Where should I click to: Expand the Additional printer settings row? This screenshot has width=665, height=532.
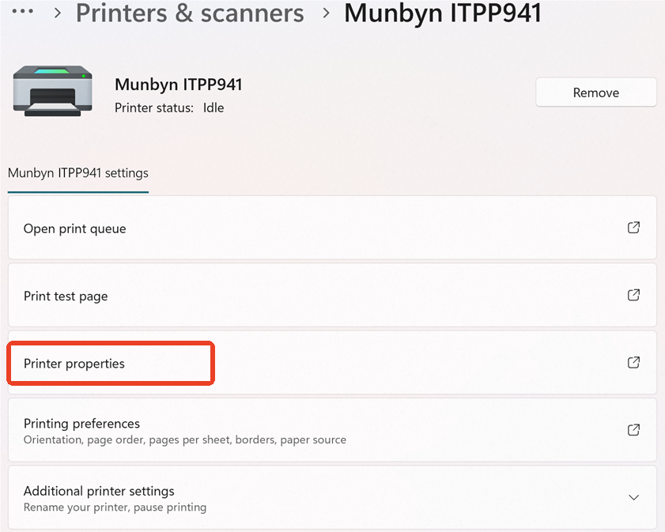(x=332, y=497)
